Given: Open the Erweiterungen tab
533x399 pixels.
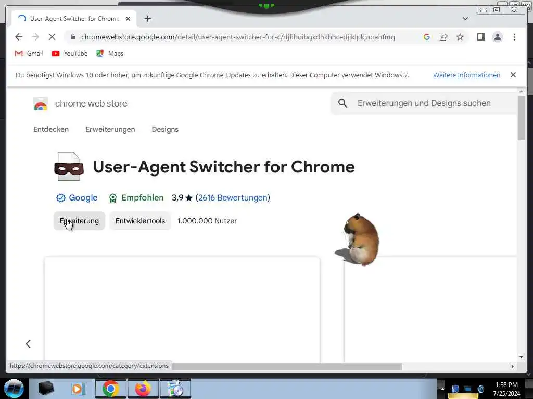Looking at the screenshot, I should click(x=110, y=129).
